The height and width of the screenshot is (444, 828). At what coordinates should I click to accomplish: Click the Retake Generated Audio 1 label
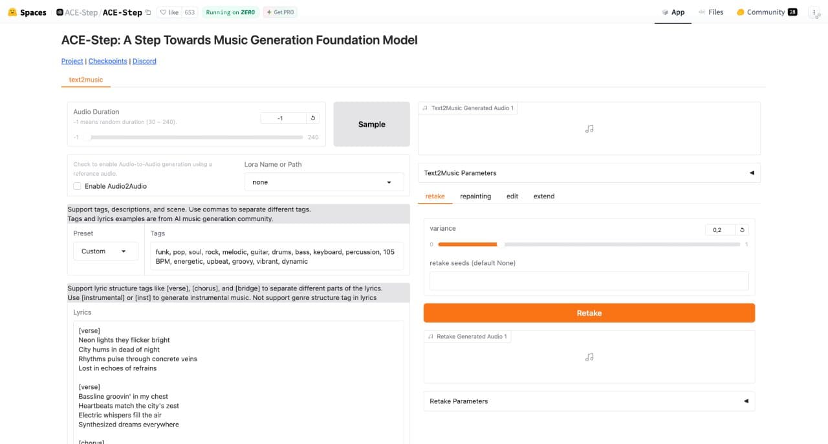click(x=468, y=336)
